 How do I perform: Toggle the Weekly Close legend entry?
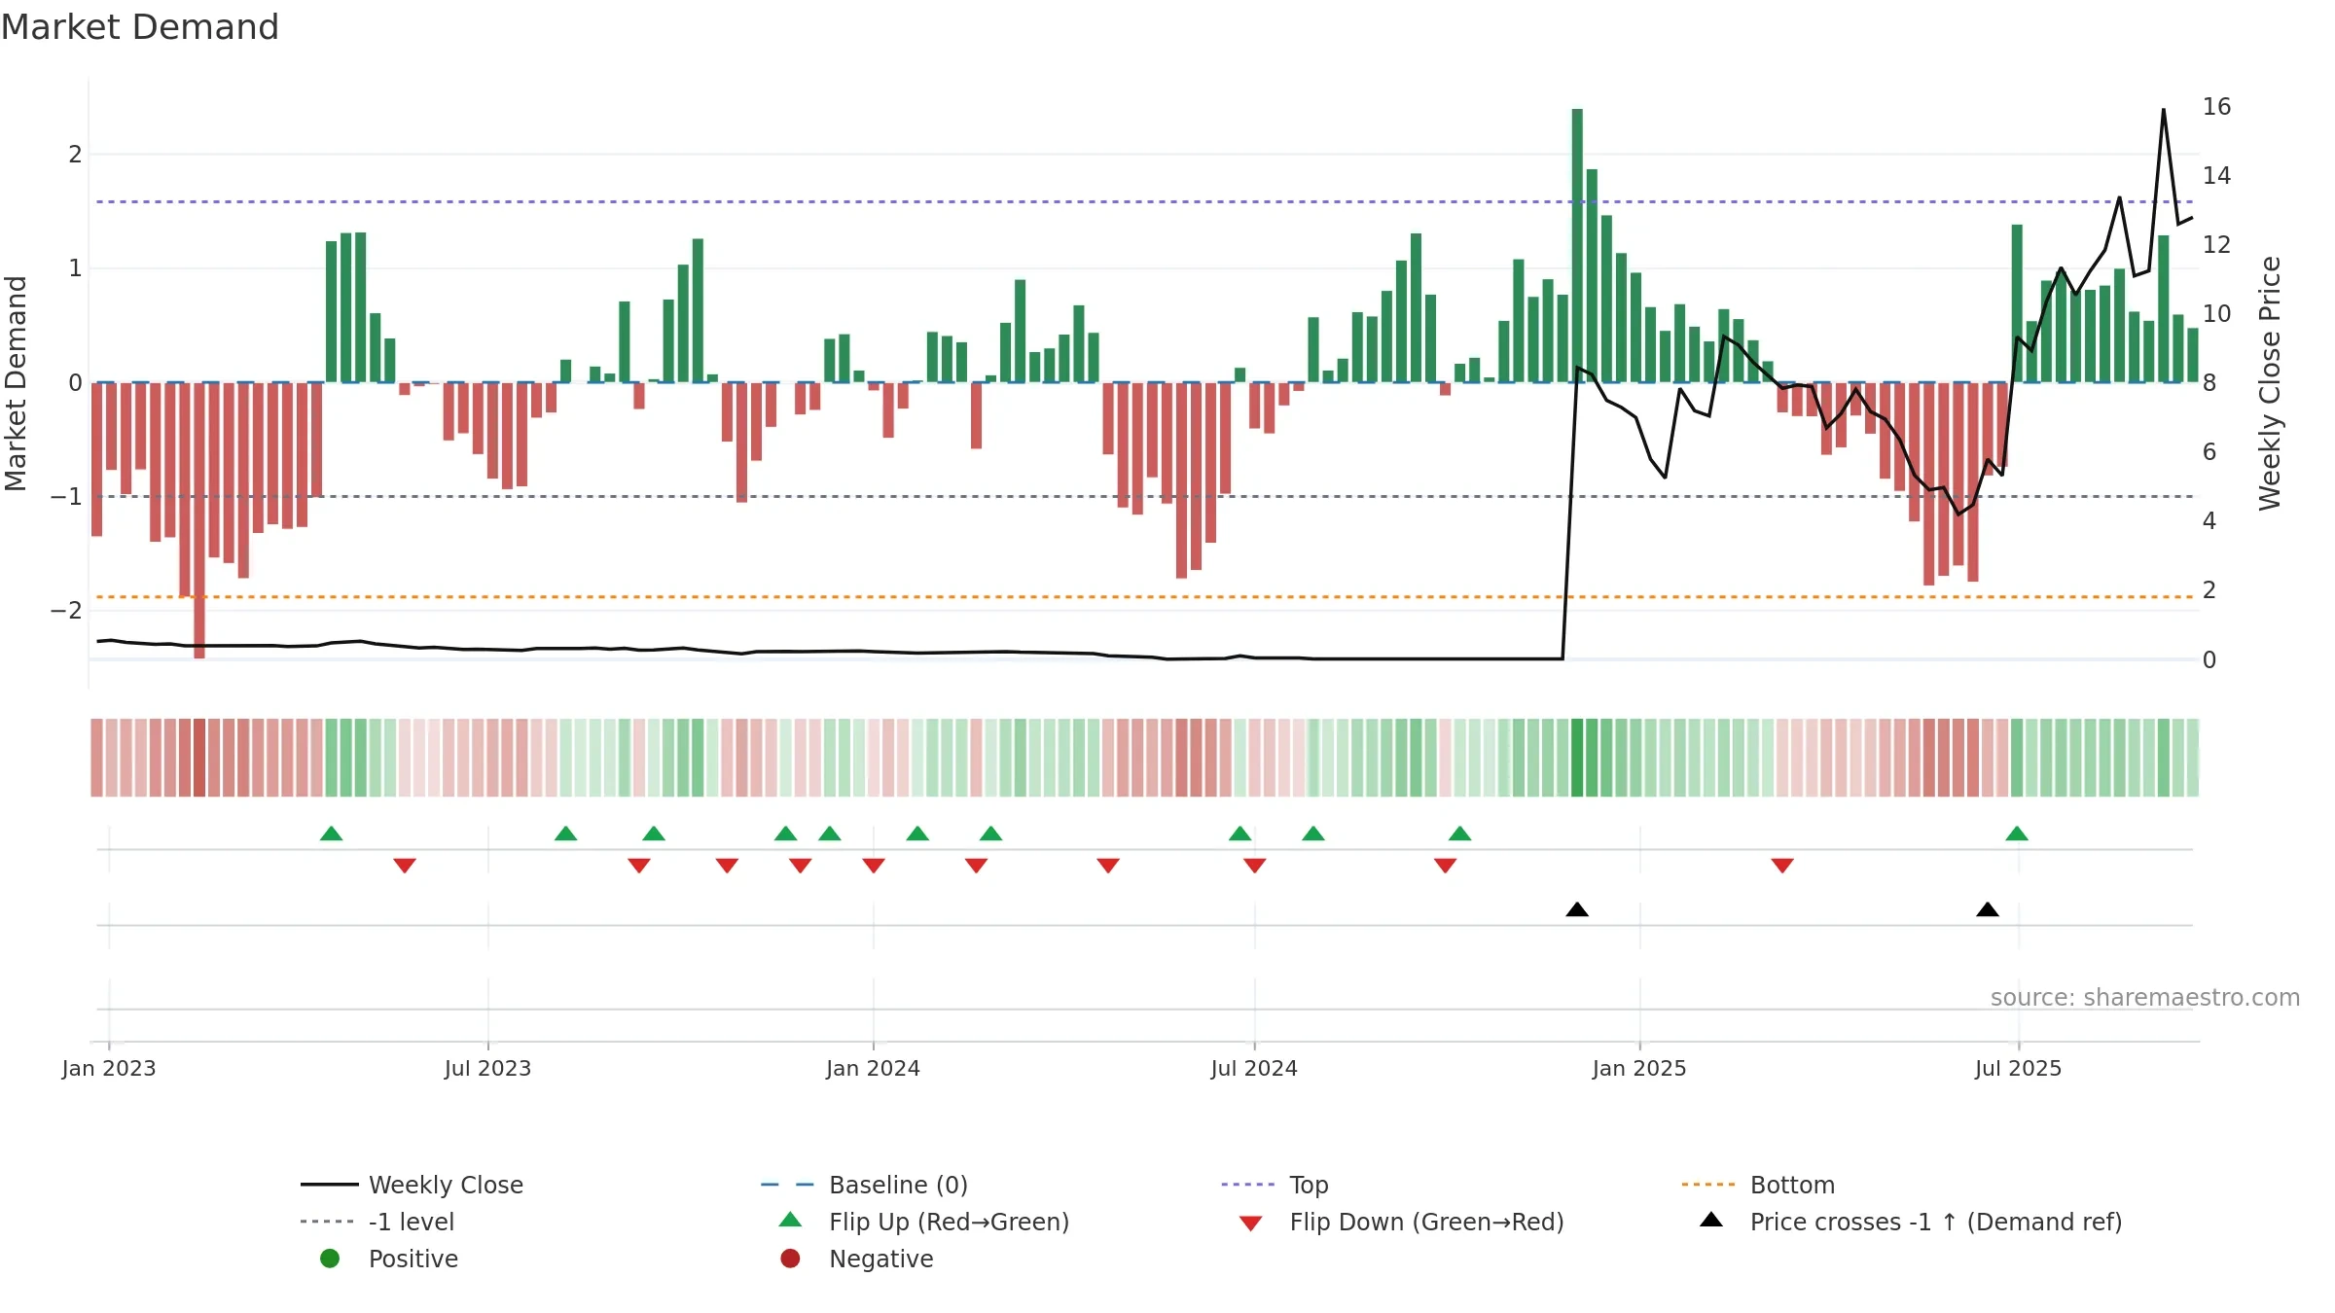point(413,1185)
